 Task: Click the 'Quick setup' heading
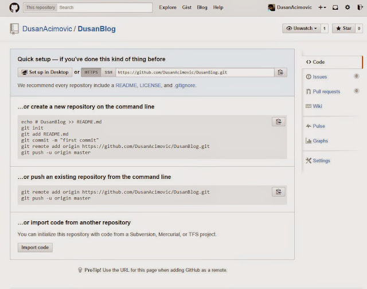point(92,59)
